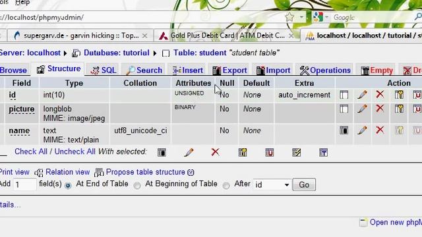Select At End of Table radio button
This screenshot has width=422, height=237.
point(68,186)
